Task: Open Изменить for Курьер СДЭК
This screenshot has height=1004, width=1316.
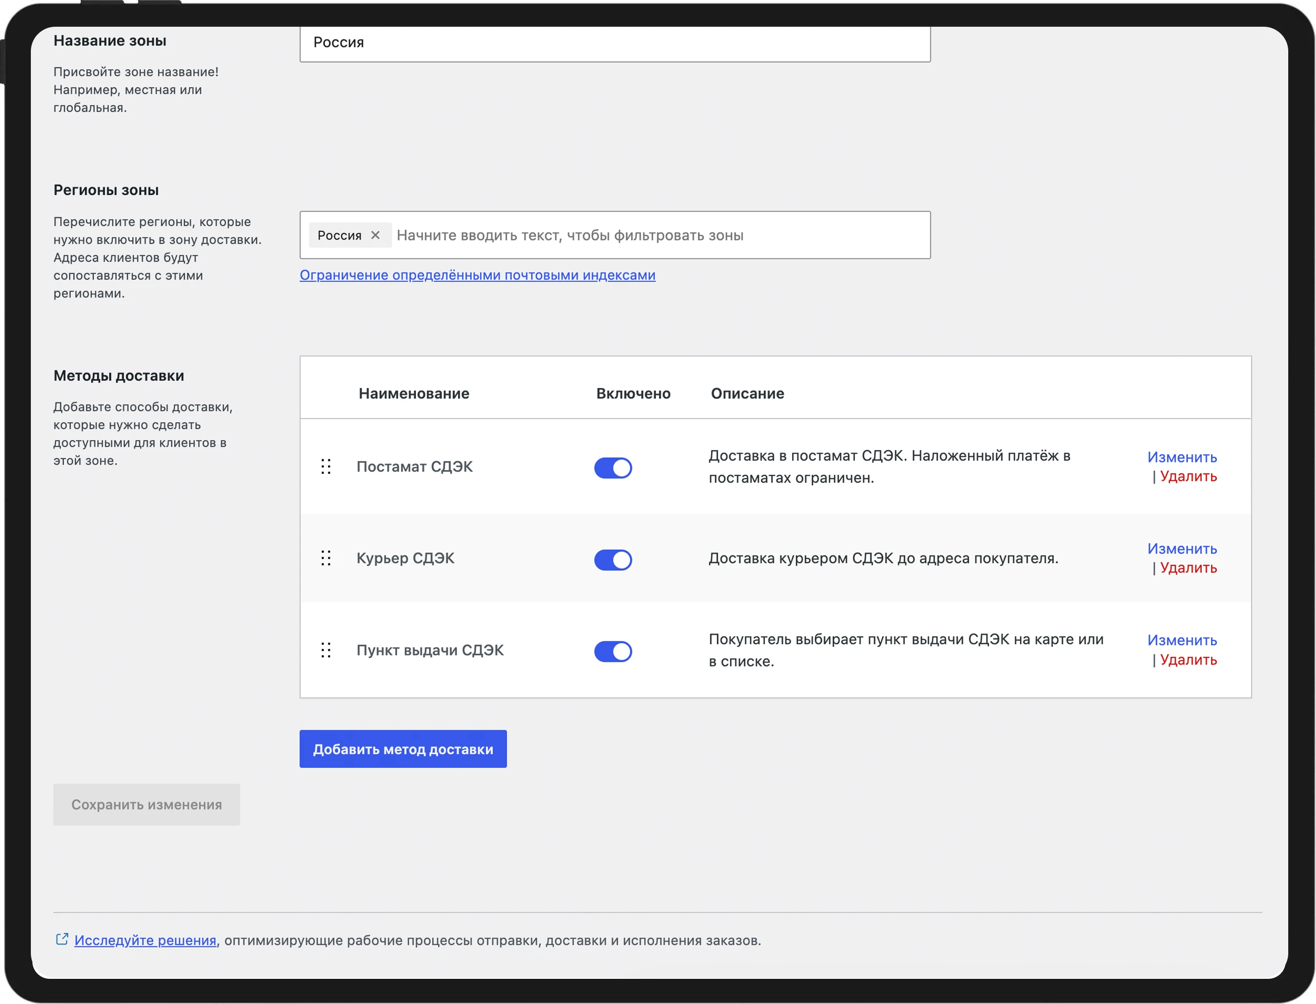Action: pos(1182,549)
